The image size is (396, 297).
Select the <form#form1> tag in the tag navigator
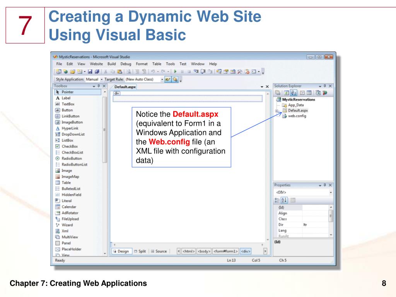[225, 251]
